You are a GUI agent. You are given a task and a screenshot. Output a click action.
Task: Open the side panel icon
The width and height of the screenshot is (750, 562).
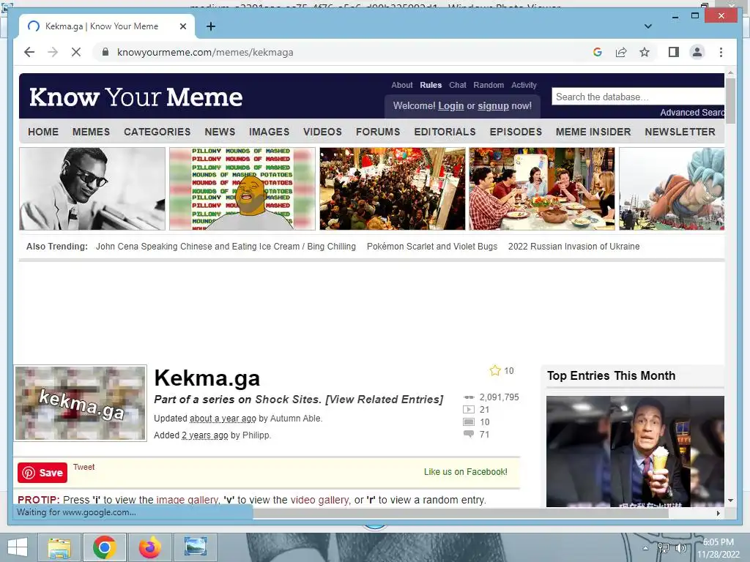click(x=674, y=52)
